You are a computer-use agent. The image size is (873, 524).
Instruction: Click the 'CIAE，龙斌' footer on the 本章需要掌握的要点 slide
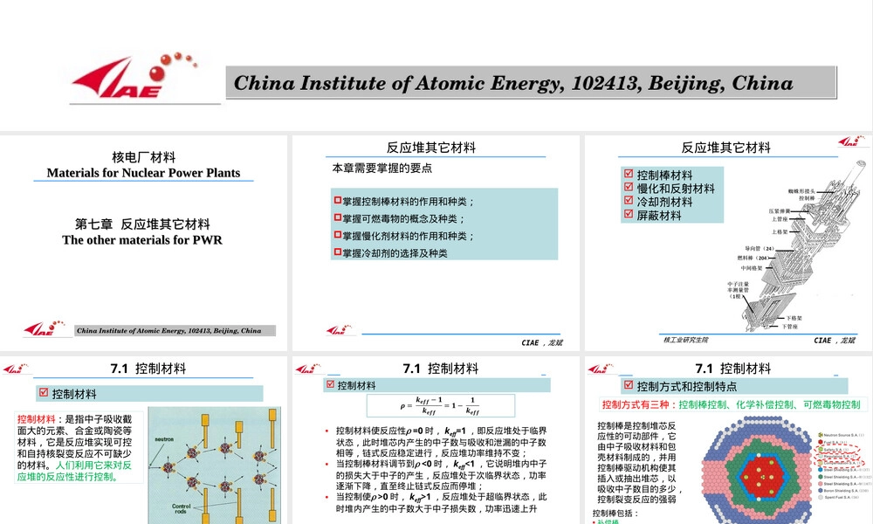click(542, 342)
